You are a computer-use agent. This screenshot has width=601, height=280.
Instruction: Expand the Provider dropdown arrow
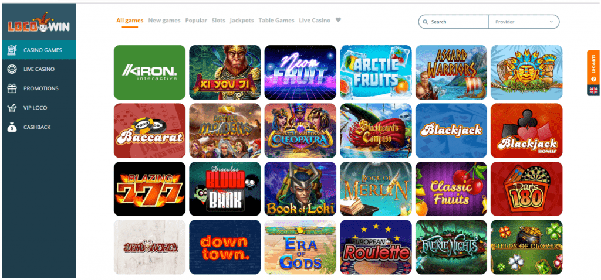551,22
